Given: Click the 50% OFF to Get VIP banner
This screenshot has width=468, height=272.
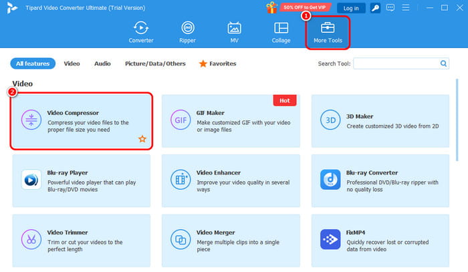Looking at the screenshot, I should pos(305,7).
